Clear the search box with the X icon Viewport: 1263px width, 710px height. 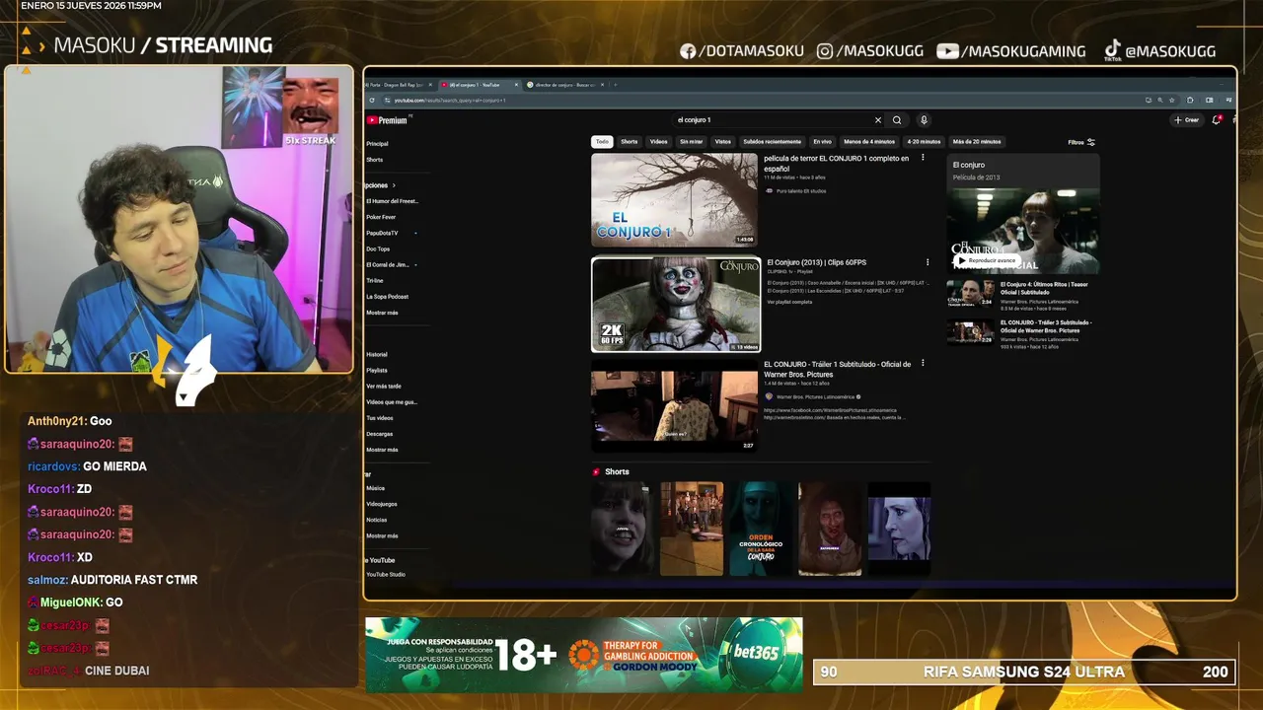[x=877, y=120]
